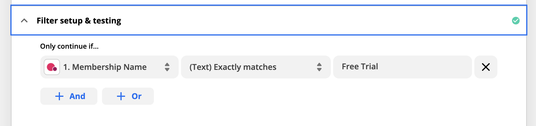This screenshot has height=126, width=536.
Task: Click the pink app icon beside Membership Name
Action: 52,67
